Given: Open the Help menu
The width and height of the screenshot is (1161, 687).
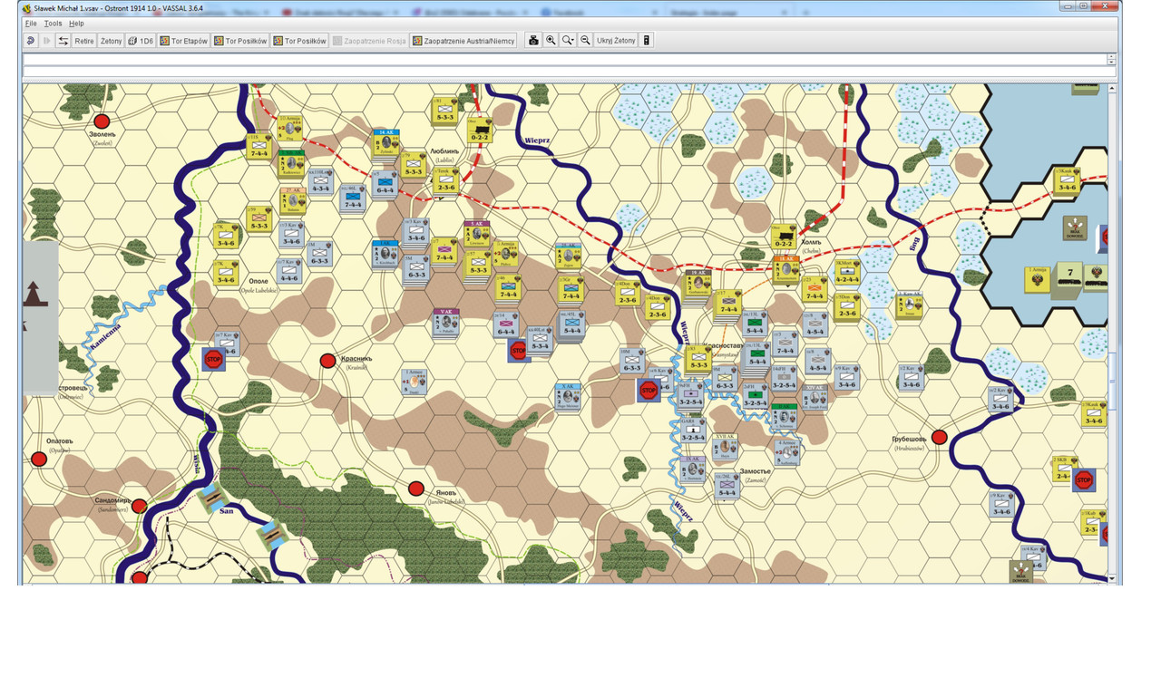Looking at the screenshot, I should pyautogui.click(x=76, y=24).
